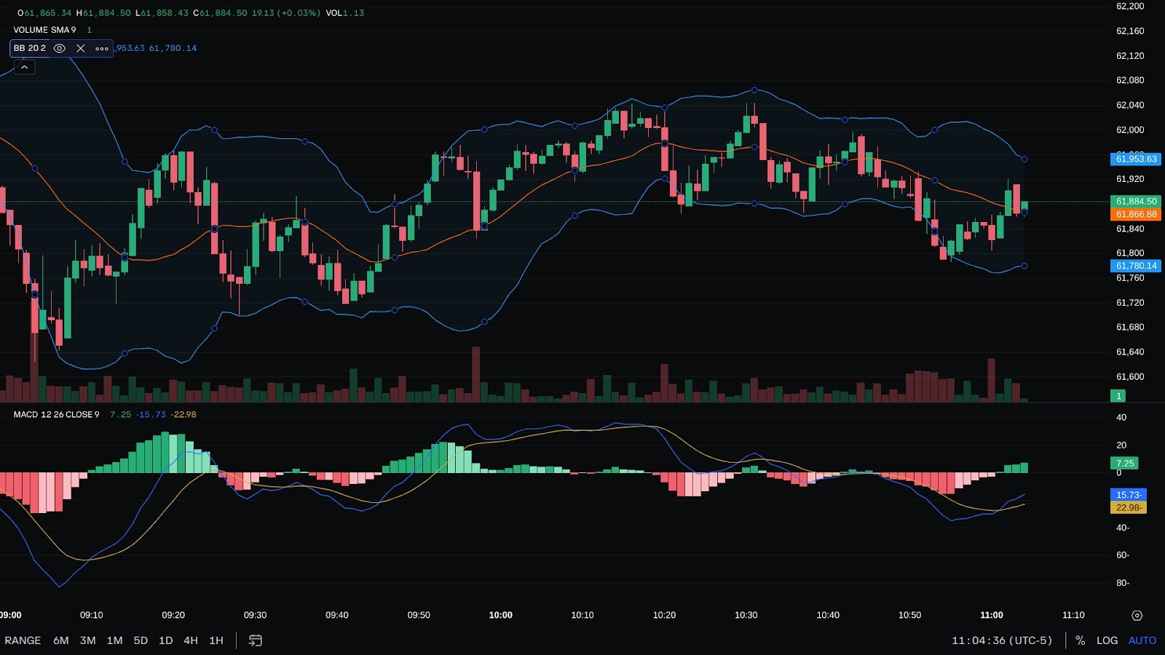This screenshot has width=1165, height=655.
Task: Select the BB legend value 61,780.14
Action: (173, 48)
